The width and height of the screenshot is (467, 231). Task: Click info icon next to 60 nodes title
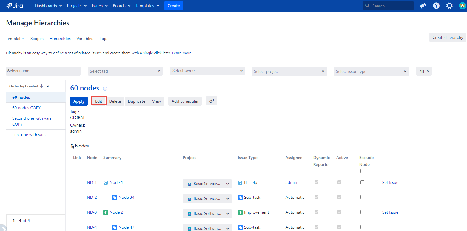pyautogui.click(x=105, y=89)
